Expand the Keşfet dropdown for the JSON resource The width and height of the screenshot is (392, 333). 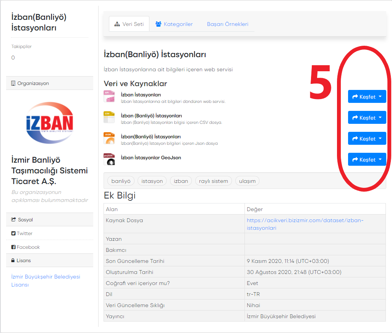(x=367, y=139)
